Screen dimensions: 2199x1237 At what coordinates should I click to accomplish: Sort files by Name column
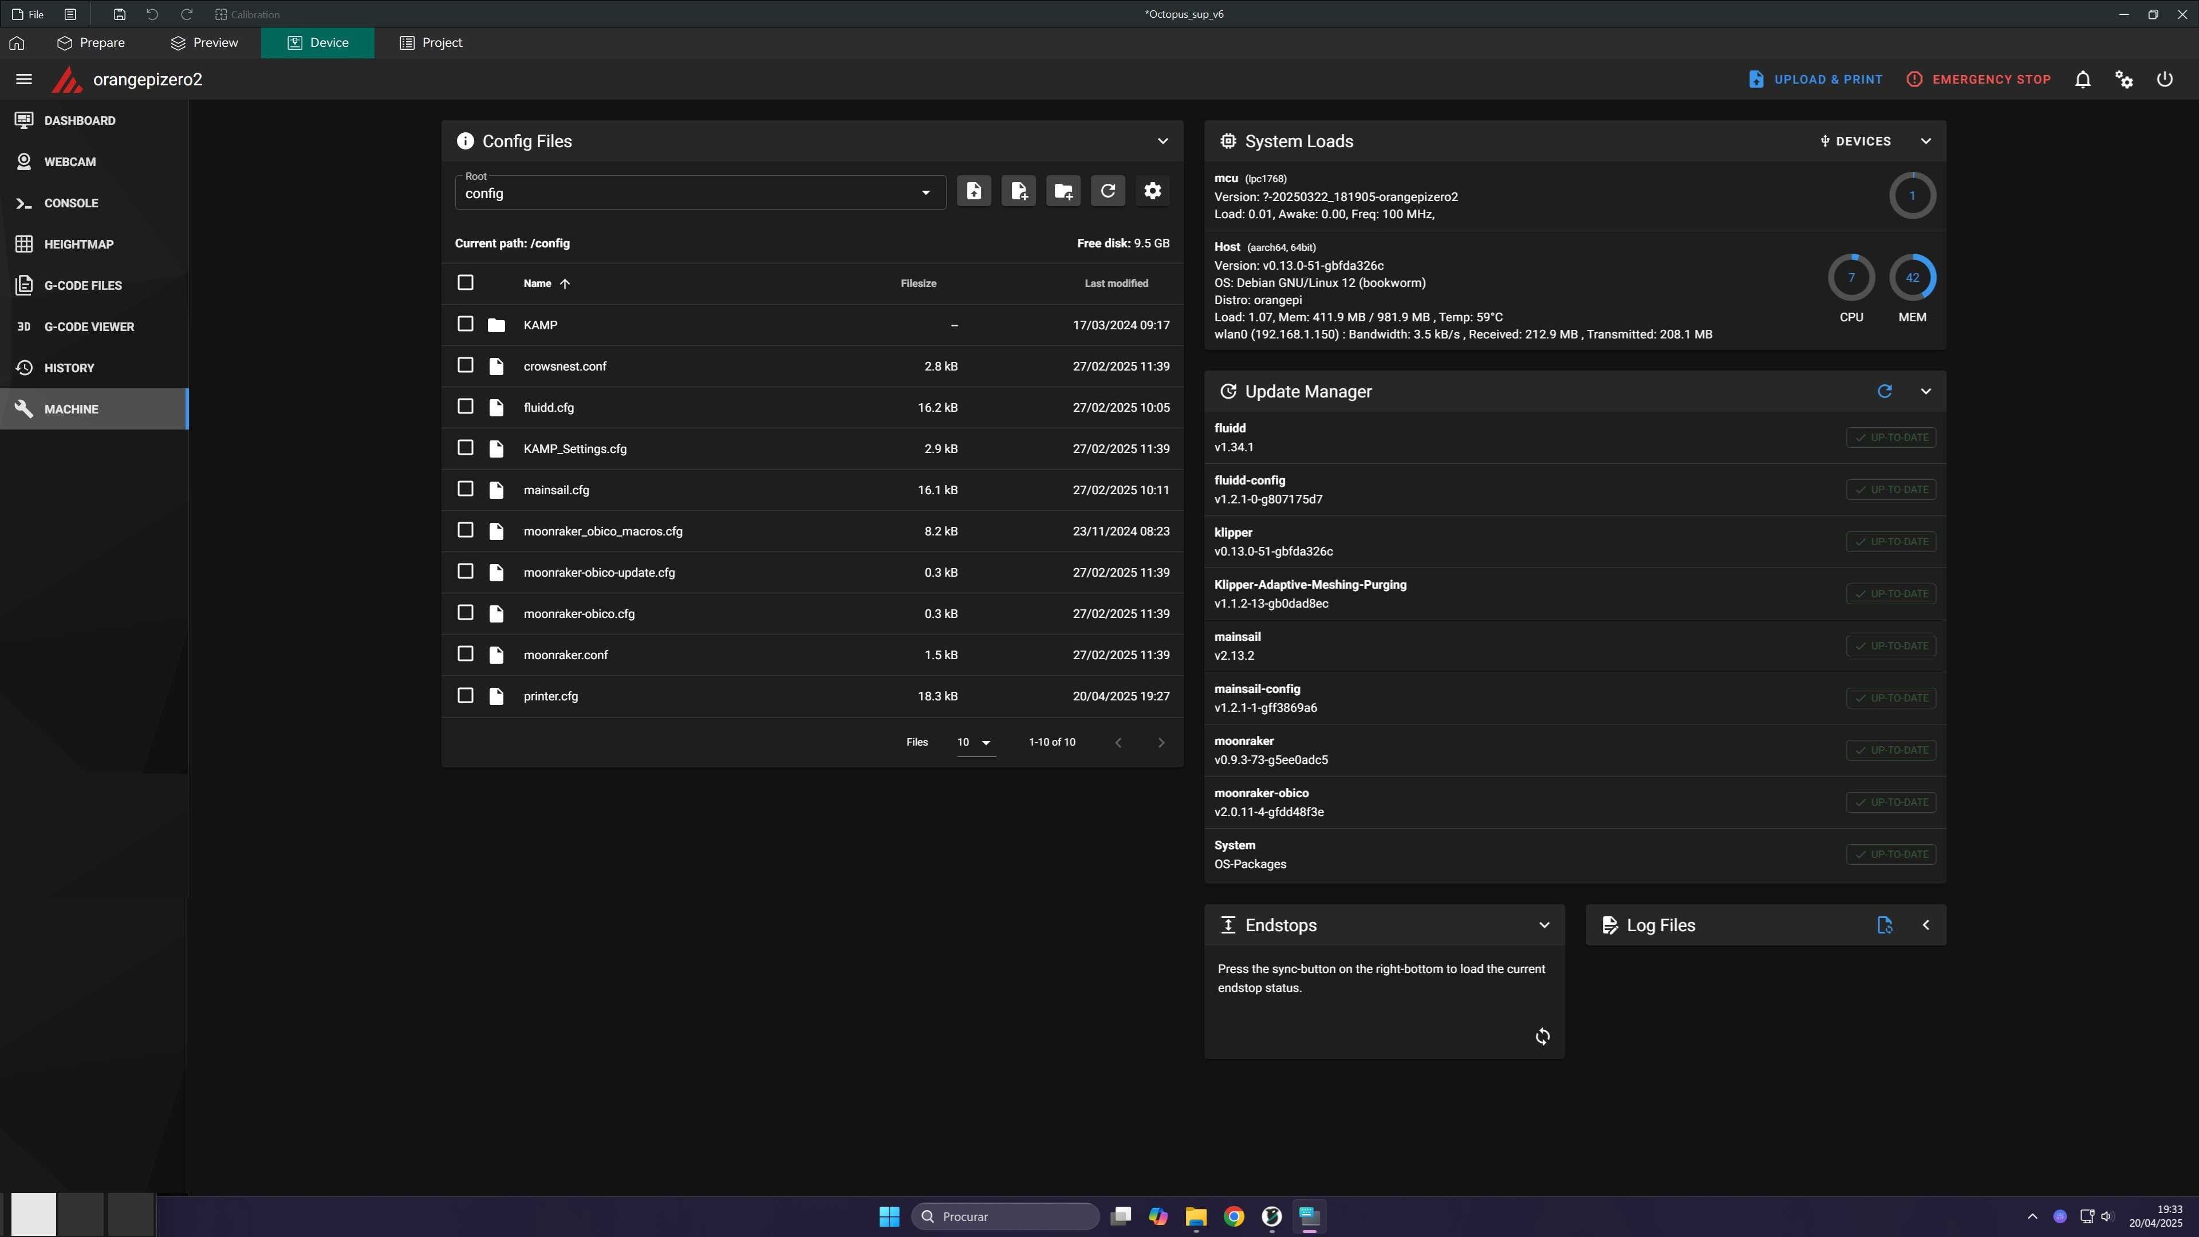pos(546,283)
